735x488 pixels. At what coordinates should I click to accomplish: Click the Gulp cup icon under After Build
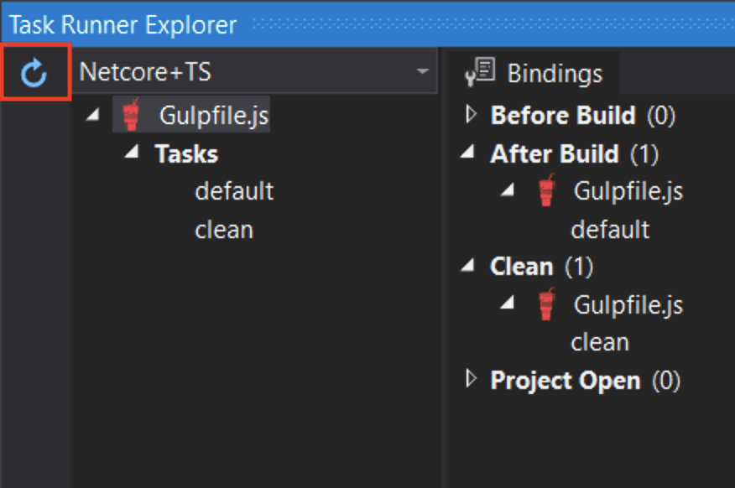click(x=545, y=190)
